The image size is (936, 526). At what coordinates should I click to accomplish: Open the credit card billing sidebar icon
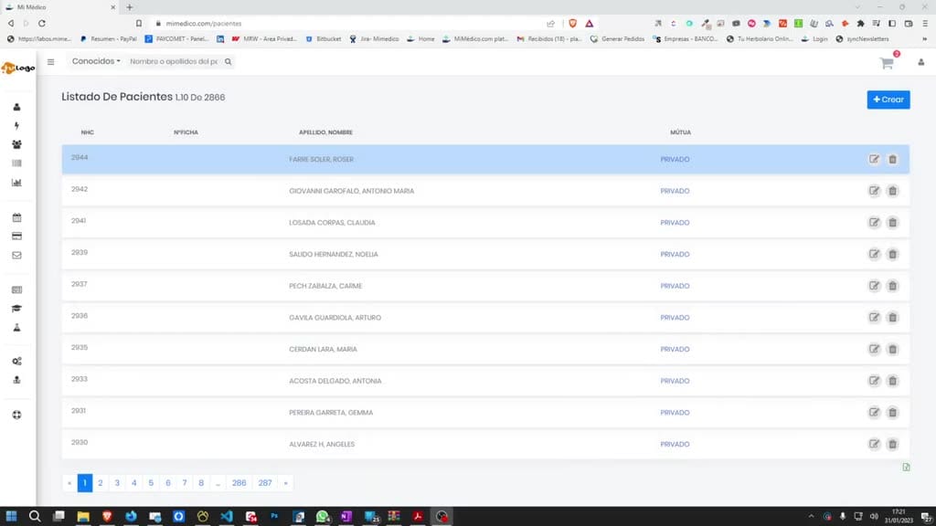(16, 237)
